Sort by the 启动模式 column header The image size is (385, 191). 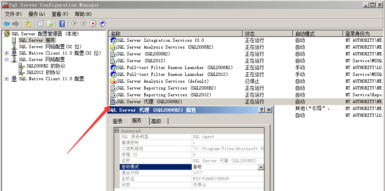tap(318, 34)
